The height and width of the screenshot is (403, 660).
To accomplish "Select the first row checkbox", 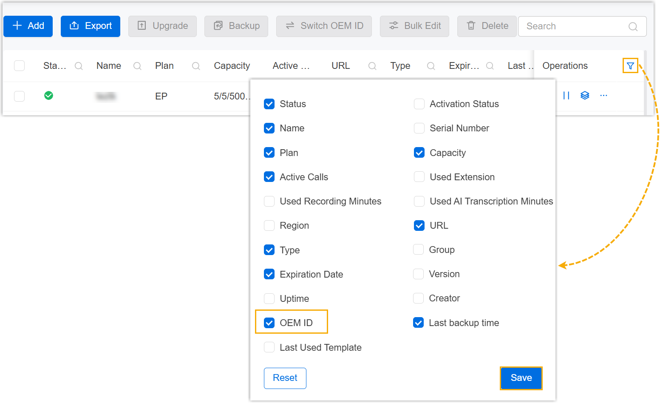I will (x=20, y=96).
